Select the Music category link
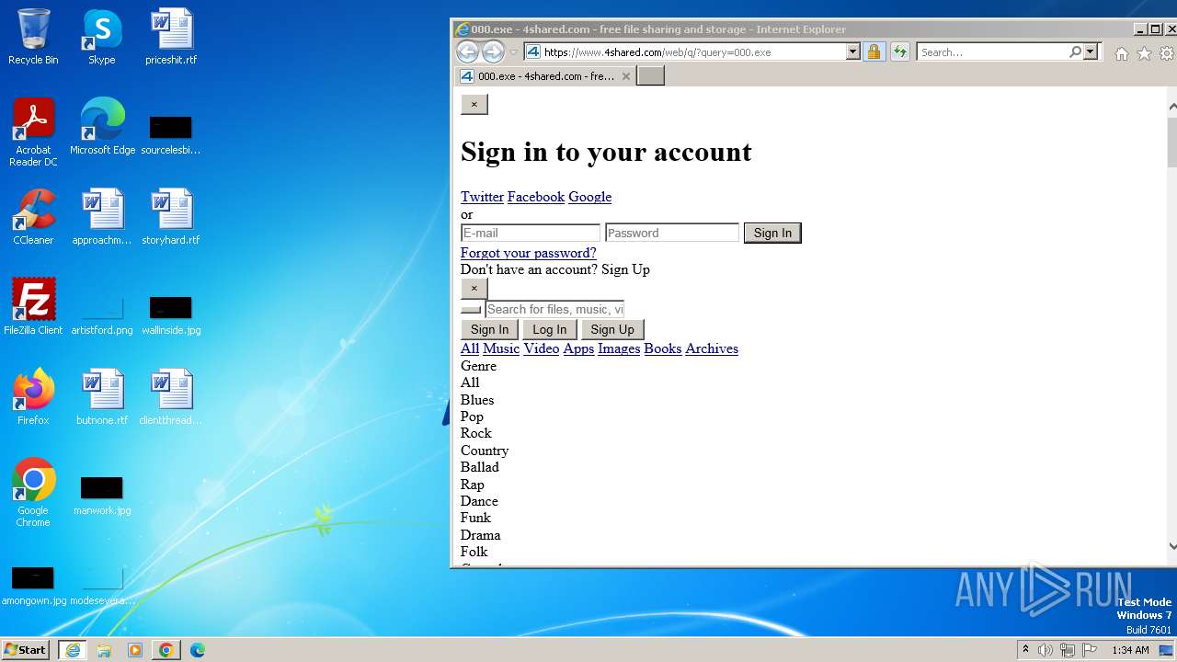 tap(501, 348)
